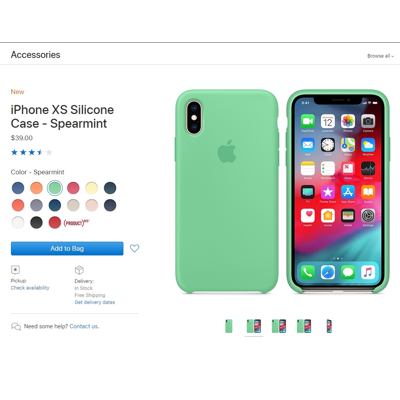Click the (PRODUCT)RED logo
This screenshot has height=400, width=400.
[76, 223]
